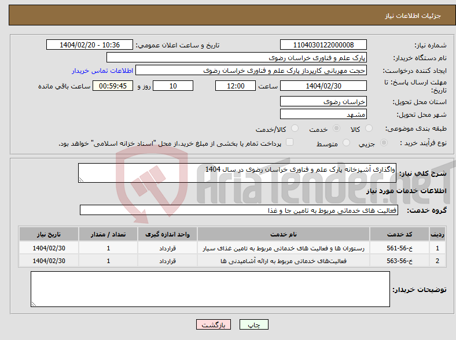Viewport: 456px width, 340px height.
Task: Click the تعداد / مقدار column header
Action: [x=108, y=234]
